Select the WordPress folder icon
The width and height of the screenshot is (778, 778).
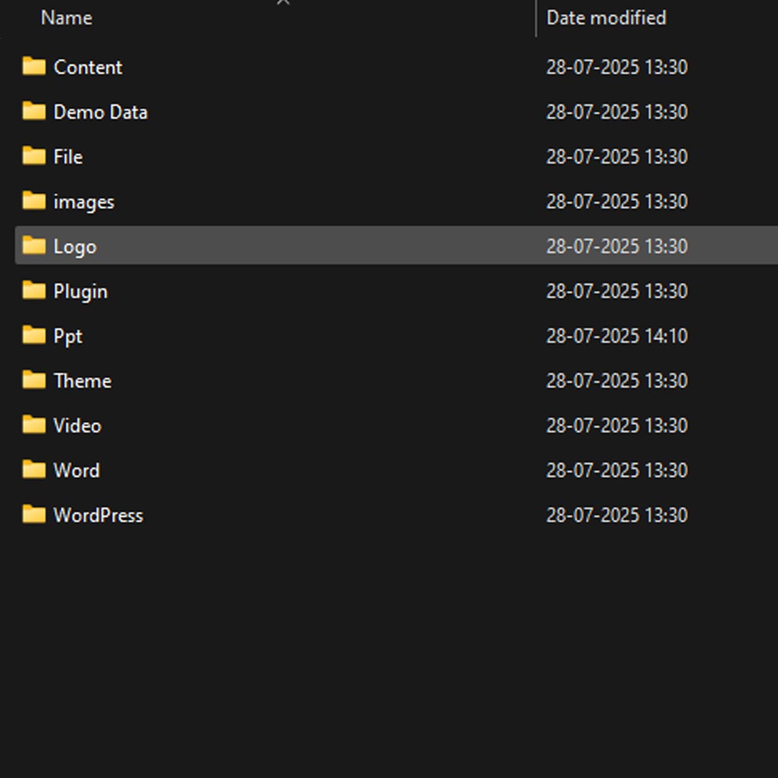pos(34,513)
